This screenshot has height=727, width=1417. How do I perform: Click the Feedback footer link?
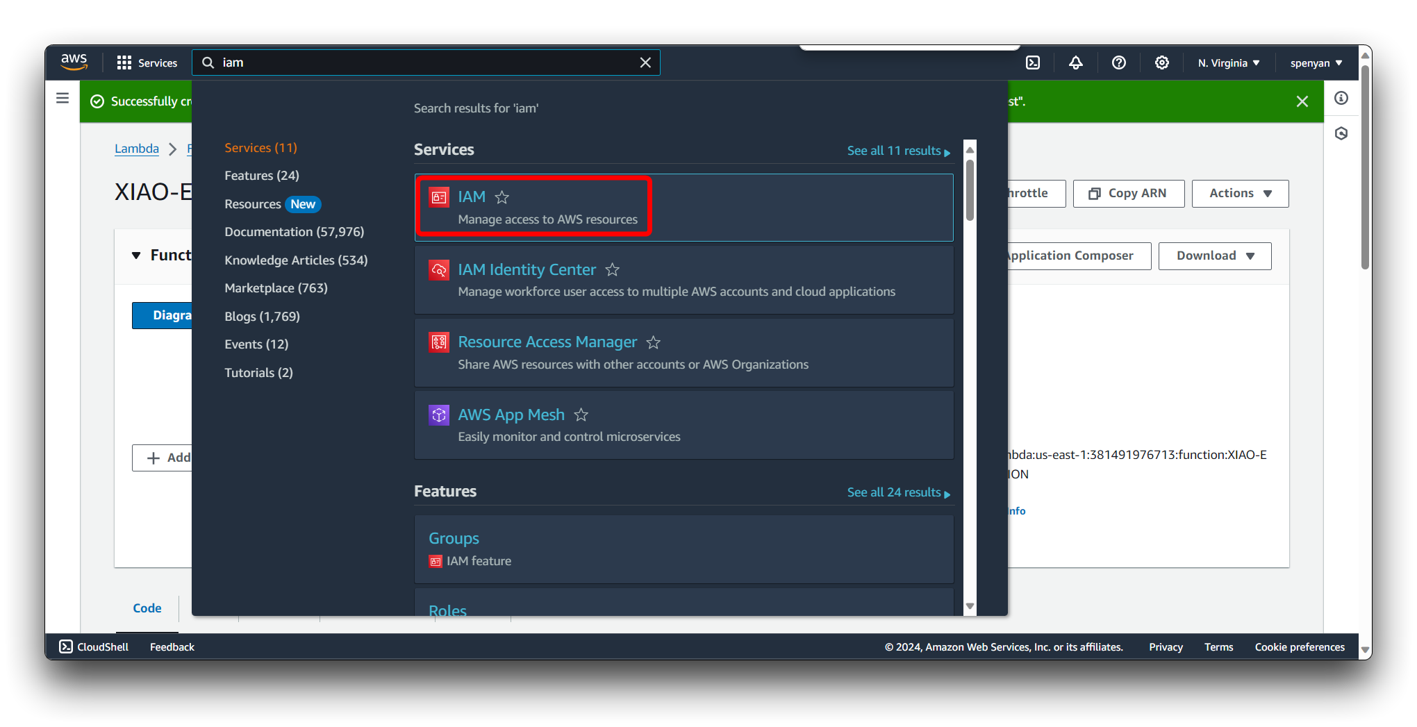pyautogui.click(x=172, y=646)
